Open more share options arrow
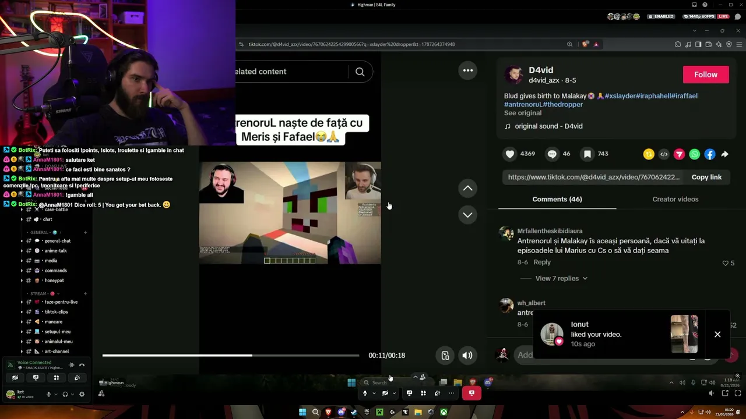The height and width of the screenshot is (419, 746). [724, 154]
